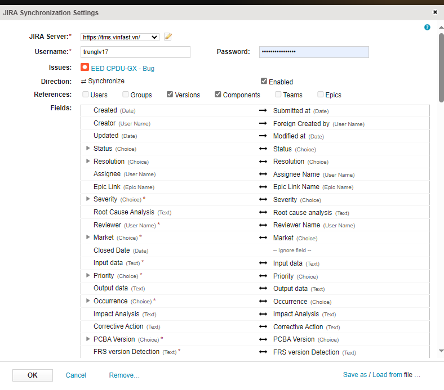
Task: Expand the Market field mapping
Action: point(88,237)
